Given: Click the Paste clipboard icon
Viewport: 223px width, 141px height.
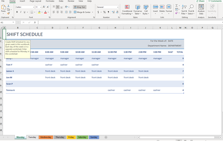Looking at the screenshot, I should (x=3, y=7).
